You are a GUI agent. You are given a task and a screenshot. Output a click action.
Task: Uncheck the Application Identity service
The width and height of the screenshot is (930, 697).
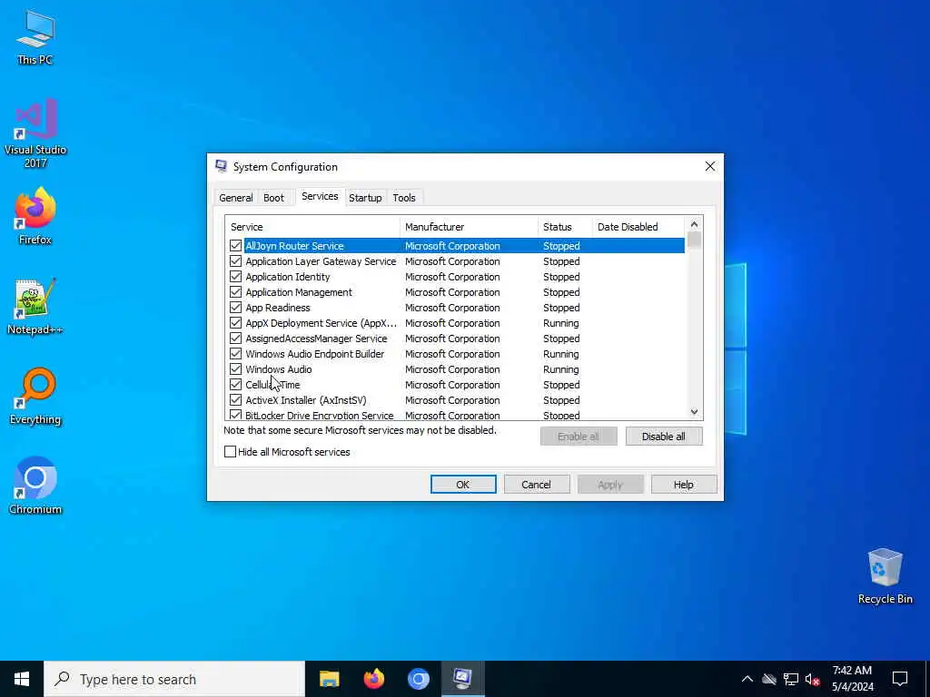click(x=235, y=276)
